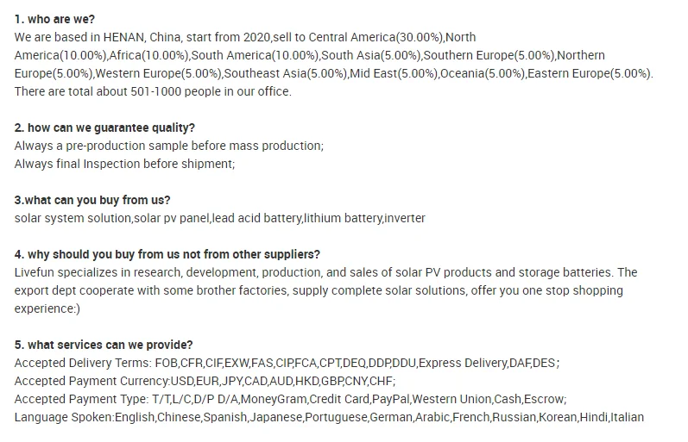Viewport: 688px width, 442px height.
Task: Click the "Accepted Payment Currency" line
Action: pyautogui.click(x=205, y=381)
